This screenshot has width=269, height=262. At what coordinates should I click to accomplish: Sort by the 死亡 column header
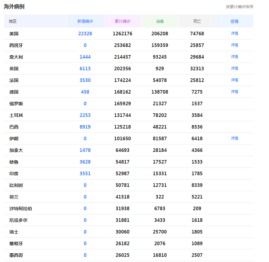pyautogui.click(x=197, y=21)
